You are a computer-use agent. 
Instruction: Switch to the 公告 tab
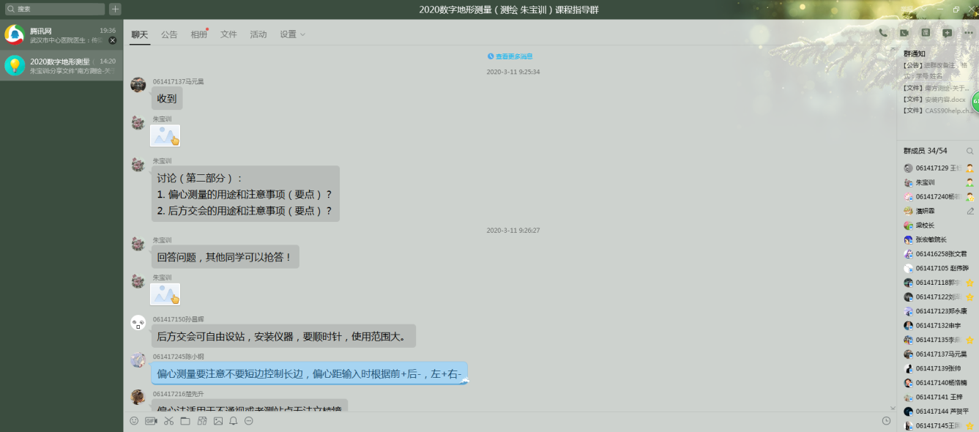[x=169, y=34]
